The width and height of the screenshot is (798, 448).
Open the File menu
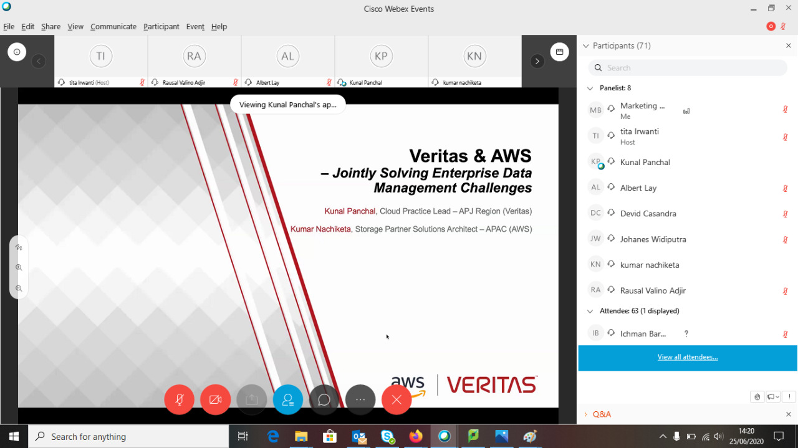pyautogui.click(x=9, y=27)
